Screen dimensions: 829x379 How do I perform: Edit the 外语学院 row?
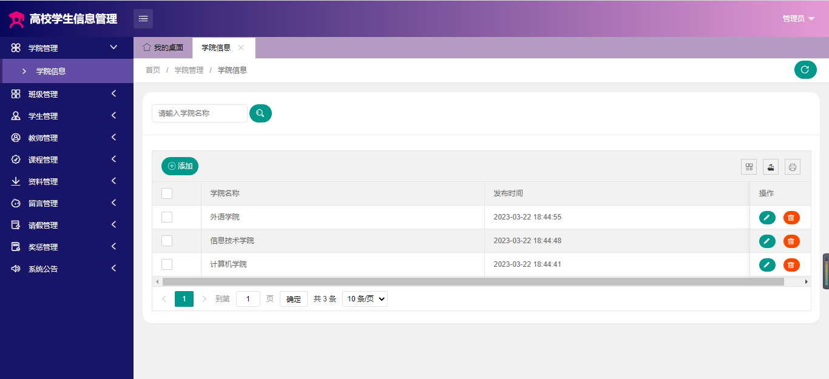(767, 218)
